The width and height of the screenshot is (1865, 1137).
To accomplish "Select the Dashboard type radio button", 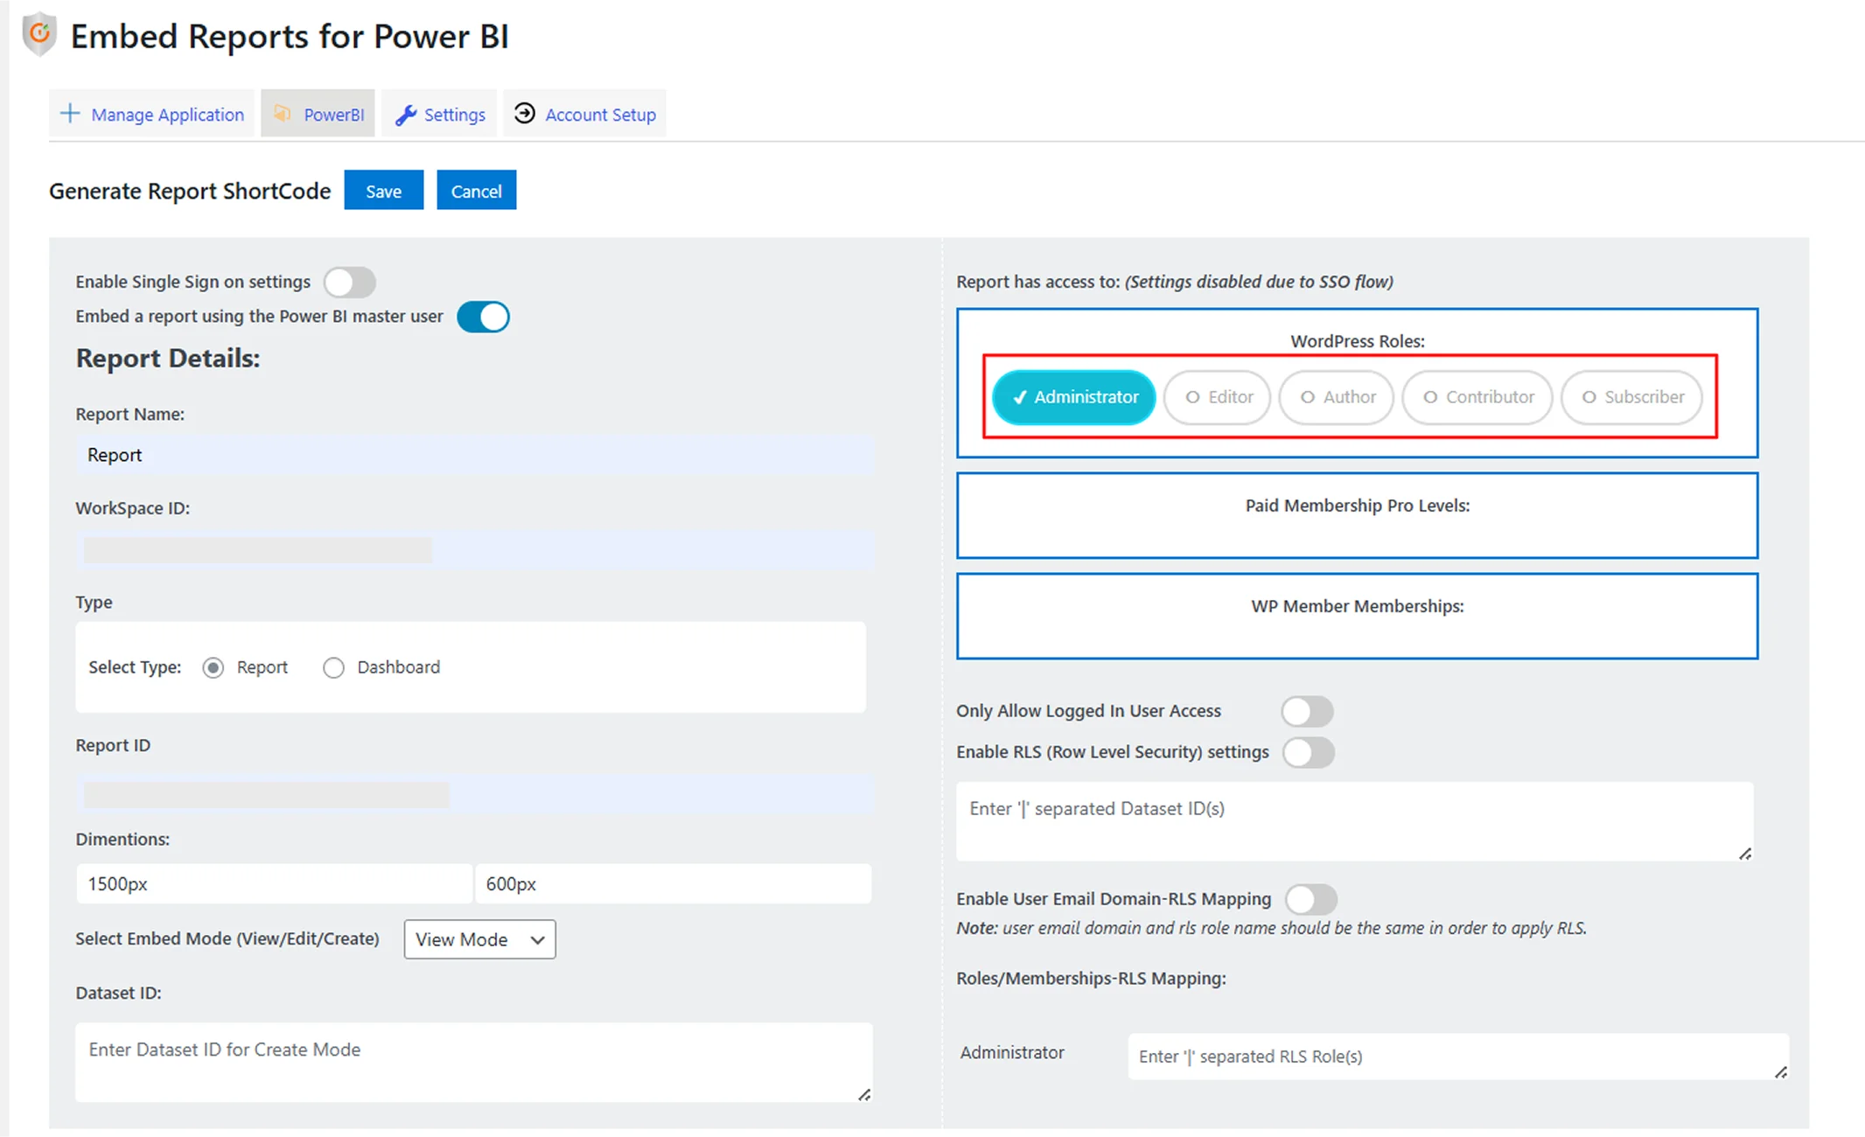I will pos(333,668).
